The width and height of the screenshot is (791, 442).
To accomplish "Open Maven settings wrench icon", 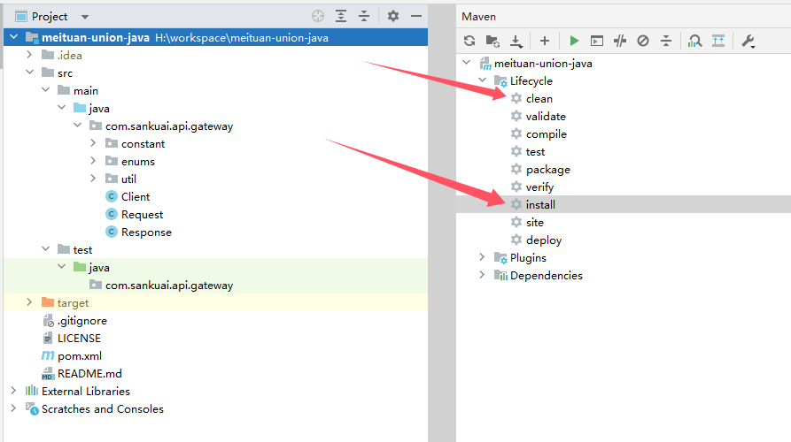I will 748,41.
